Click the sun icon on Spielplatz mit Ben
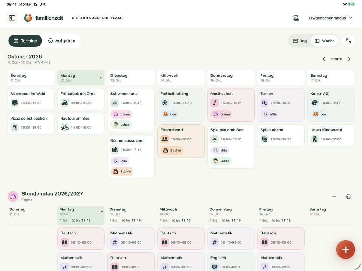362x271 pixels. 215,139
